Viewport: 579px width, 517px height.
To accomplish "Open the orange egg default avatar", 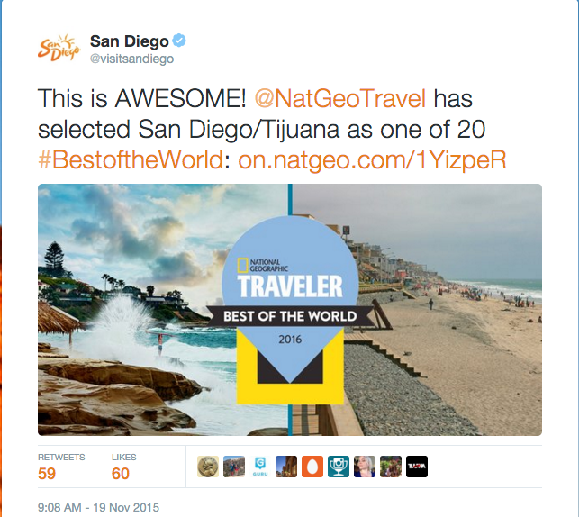I will click(312, 467).
